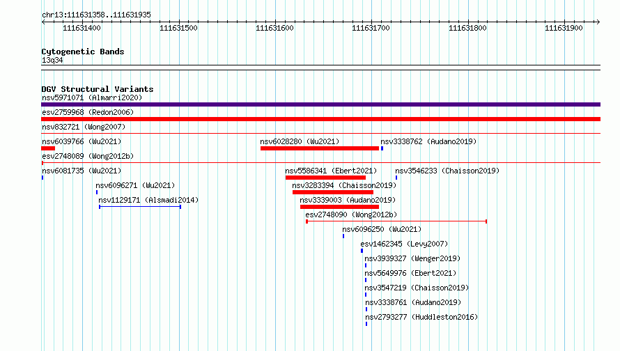Click the thin red esv2748090 span line
Viewport: 620px width, 351px height.
(x=396, y=221)
